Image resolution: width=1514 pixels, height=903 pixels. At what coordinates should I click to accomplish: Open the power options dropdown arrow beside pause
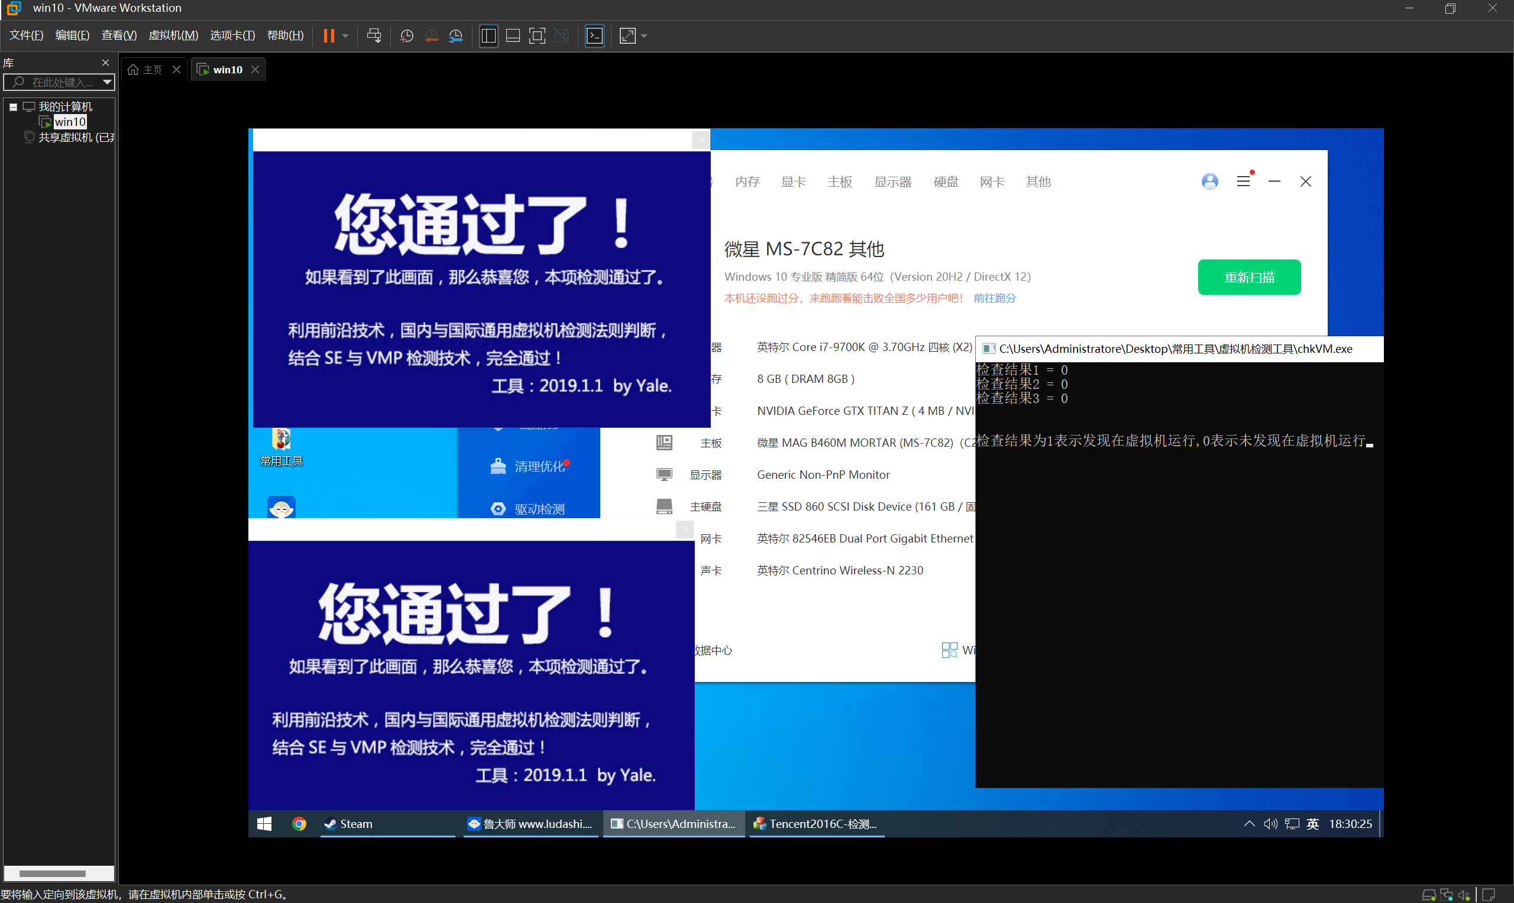click(x=345, y=36)
